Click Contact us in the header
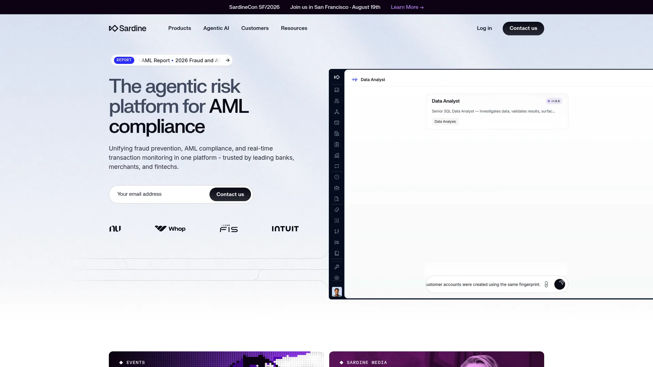653x367 pixels. tap(523, 28)
